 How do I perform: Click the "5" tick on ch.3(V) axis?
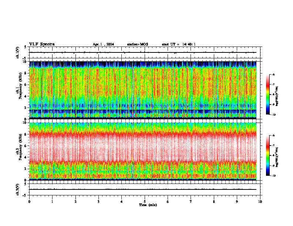(26, 184)
